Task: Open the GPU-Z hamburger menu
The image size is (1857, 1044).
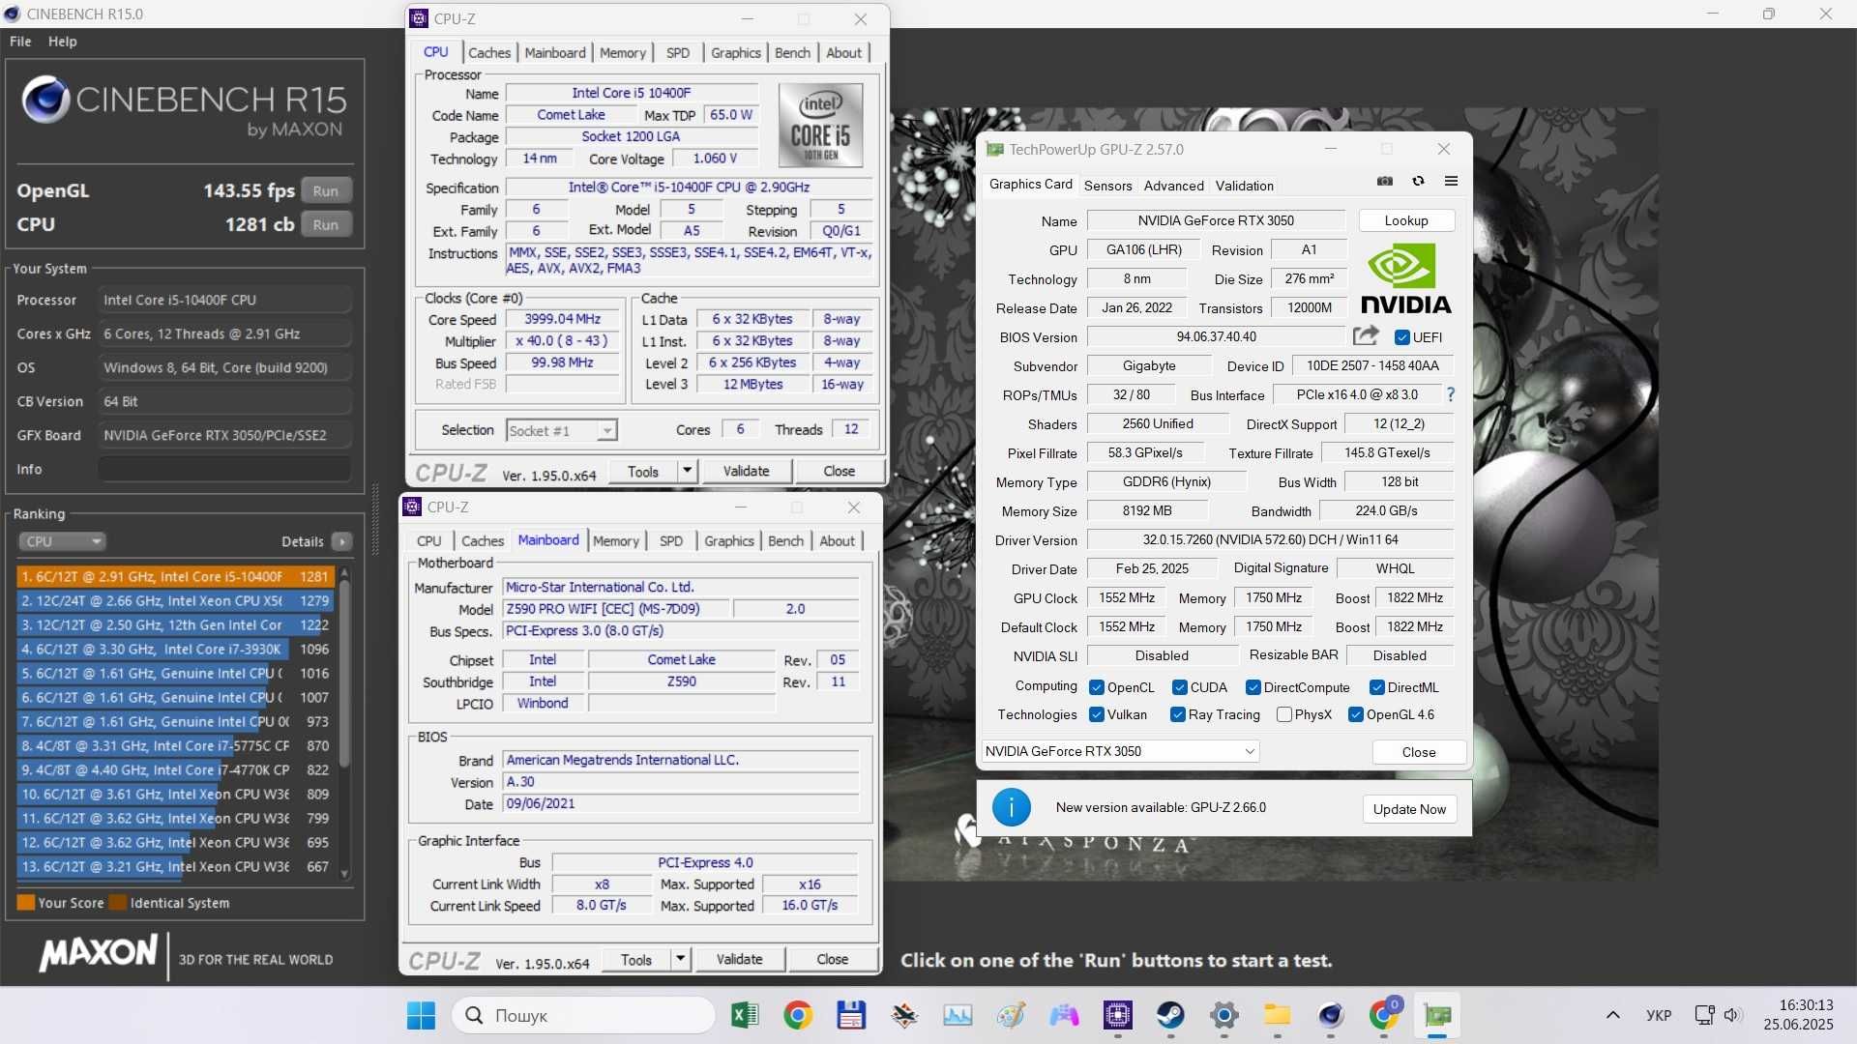Action: (x=1451, y=181)
